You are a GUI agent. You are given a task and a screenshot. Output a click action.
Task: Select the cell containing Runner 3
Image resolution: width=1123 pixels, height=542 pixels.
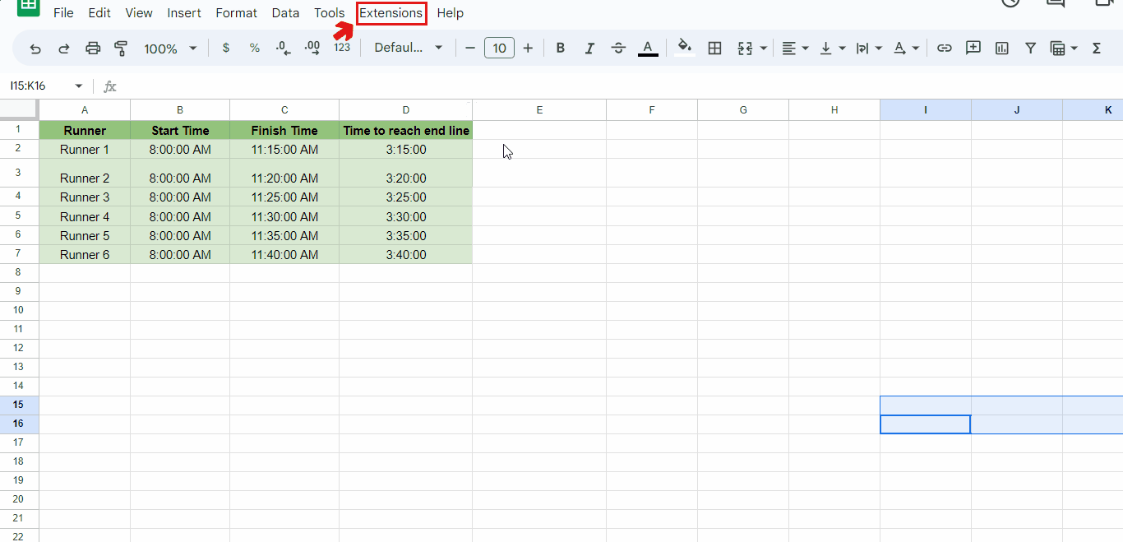[x=85, y=197]
